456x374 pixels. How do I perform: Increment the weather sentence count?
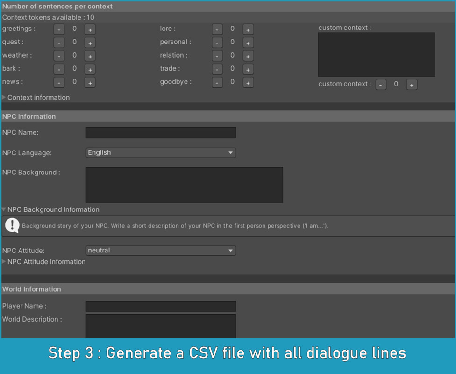pyautogui.click(x=89, y=55)
